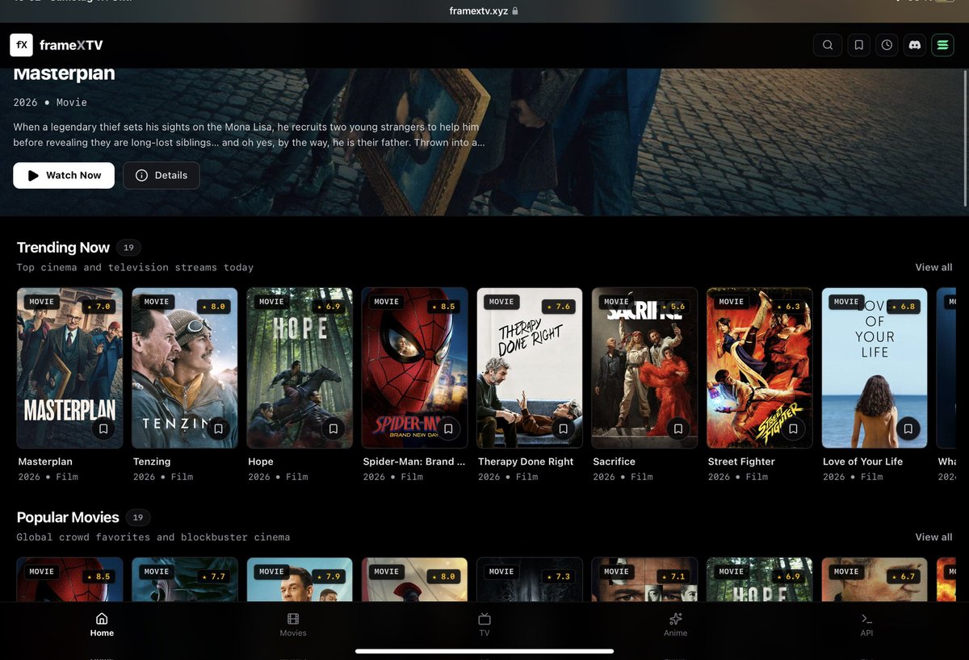
Task: Open the green menu icon in header
Action: (942, 45)
